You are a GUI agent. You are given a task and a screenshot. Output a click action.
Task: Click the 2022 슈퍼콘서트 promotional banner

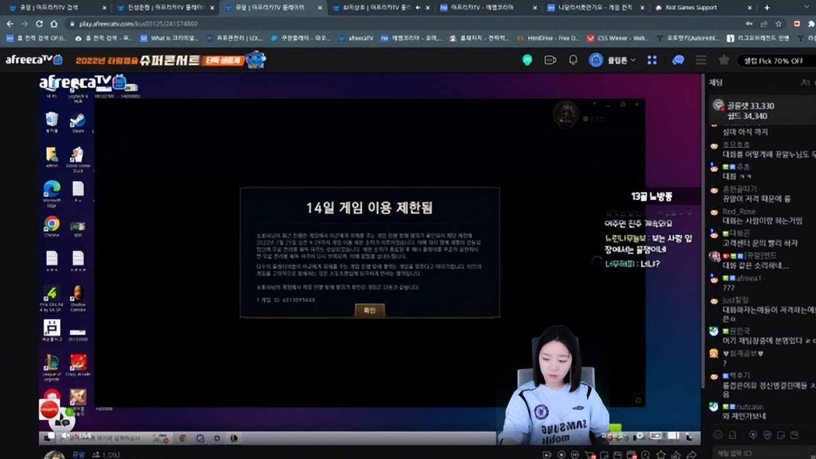pos(170,60)
